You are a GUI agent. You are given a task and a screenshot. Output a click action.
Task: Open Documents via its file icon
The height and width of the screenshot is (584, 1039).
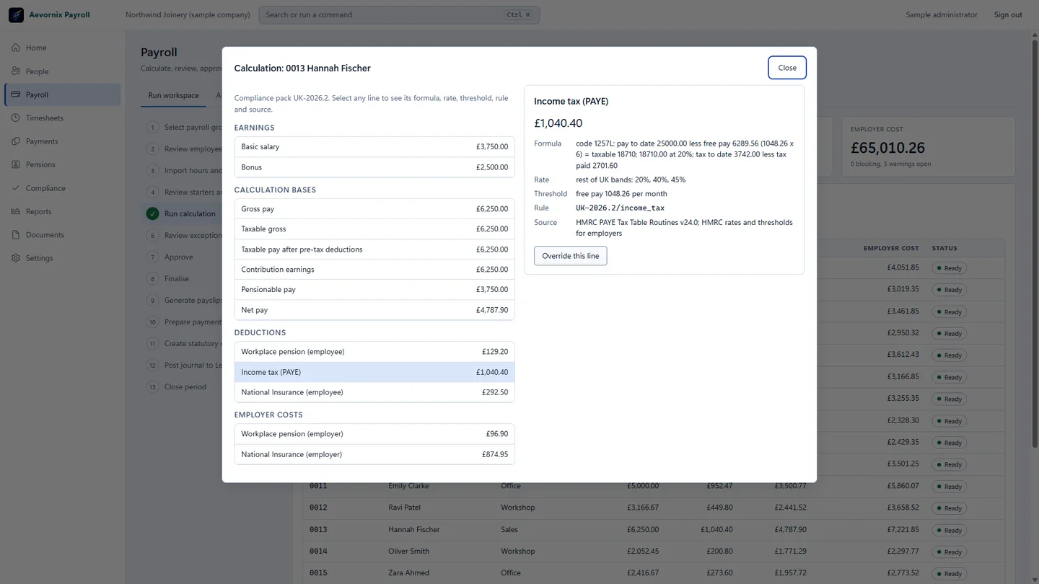16,234
